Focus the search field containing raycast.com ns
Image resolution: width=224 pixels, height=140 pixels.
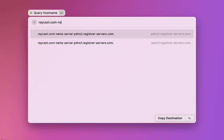[105, 22]
